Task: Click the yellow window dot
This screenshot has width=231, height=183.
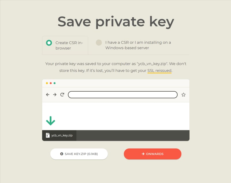Action: coord(47,83)
